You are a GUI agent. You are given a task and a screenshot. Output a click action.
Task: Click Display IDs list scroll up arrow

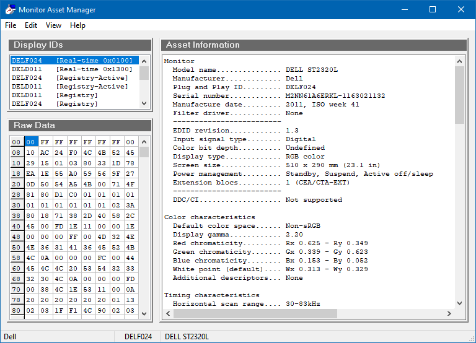144,61
